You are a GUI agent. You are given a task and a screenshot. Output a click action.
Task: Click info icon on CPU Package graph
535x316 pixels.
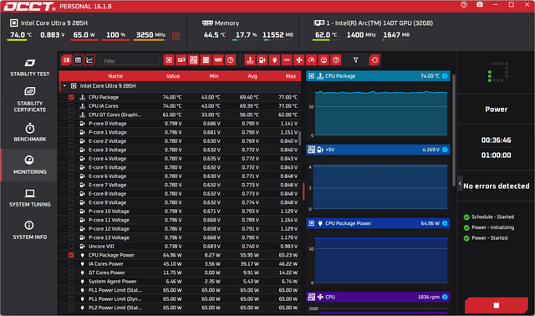pos(445,76)
